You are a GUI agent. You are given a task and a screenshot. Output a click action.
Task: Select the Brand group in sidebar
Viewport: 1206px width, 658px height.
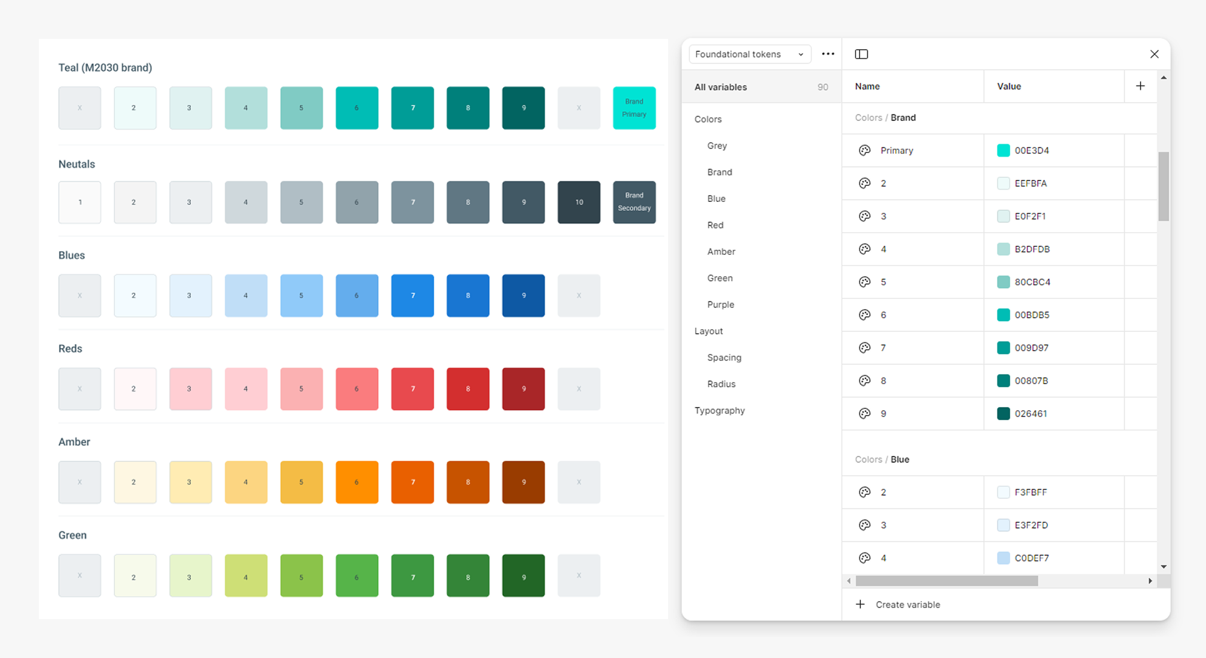tap(720, 173)
